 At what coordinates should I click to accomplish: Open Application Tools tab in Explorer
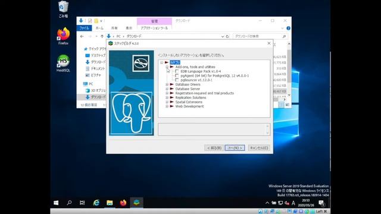154,28
